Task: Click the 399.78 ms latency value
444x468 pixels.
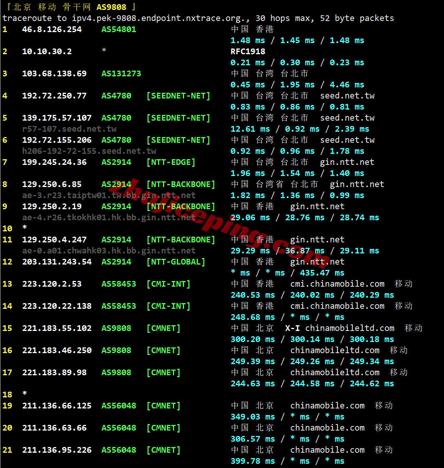Action: point(253,461)
